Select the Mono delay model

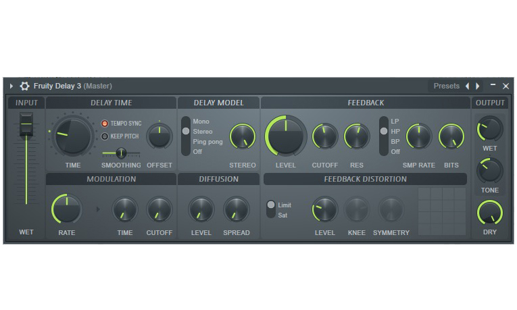pos(201,122)
